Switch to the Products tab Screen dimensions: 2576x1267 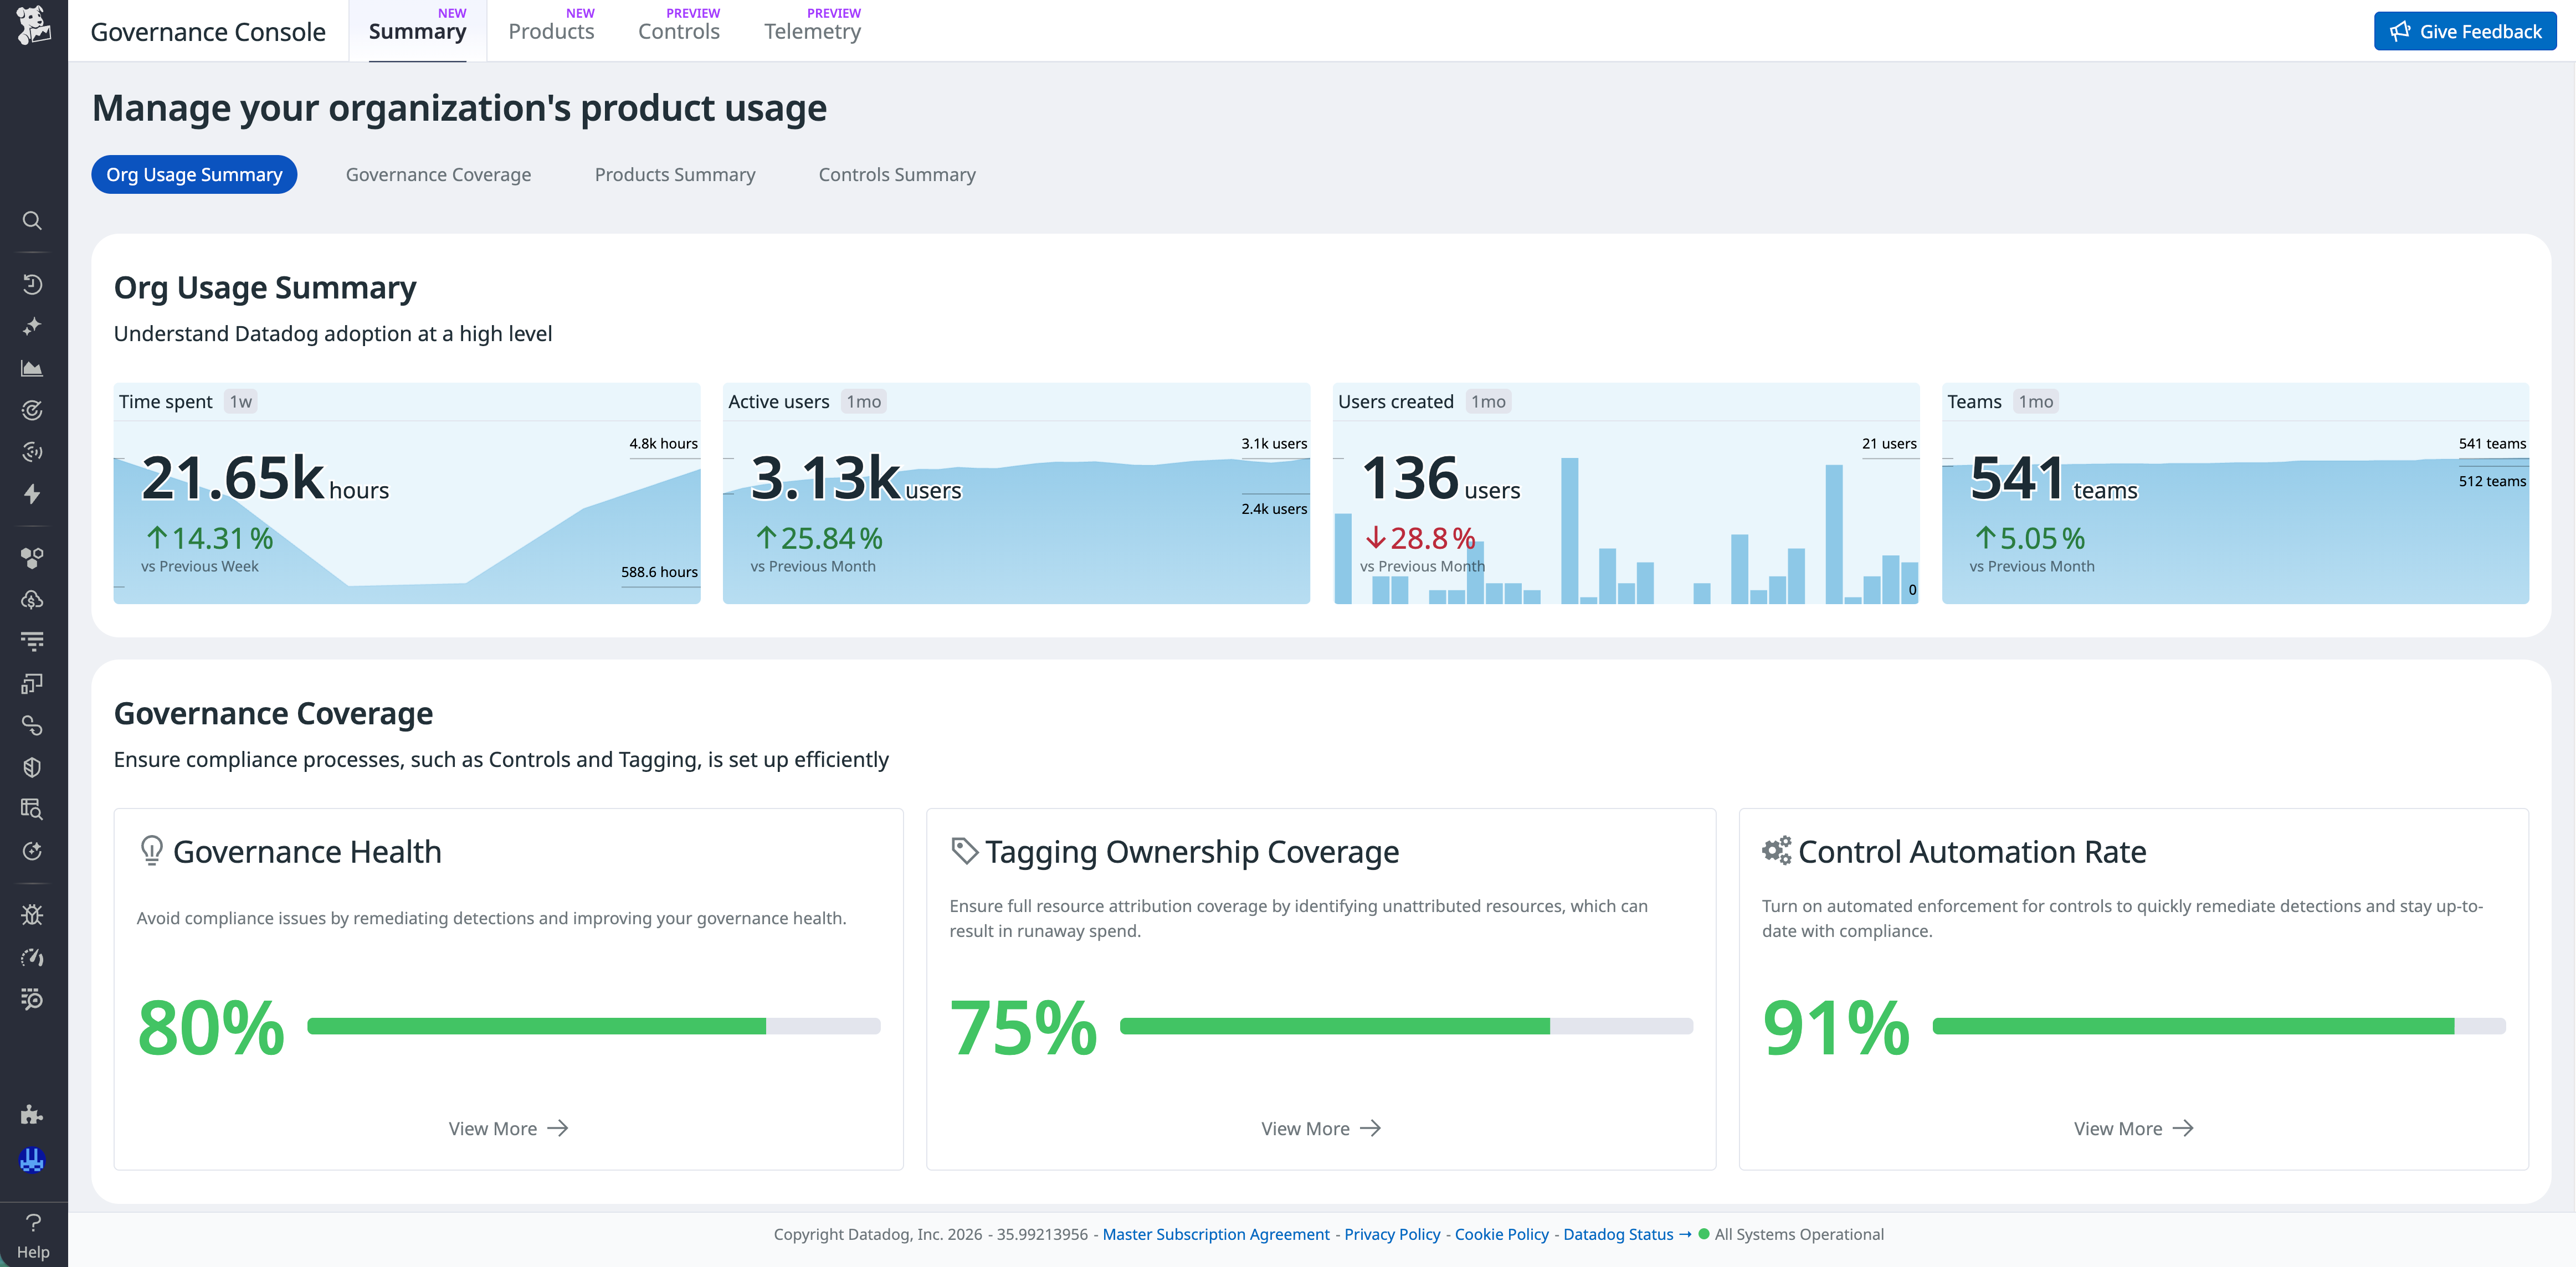551,31
